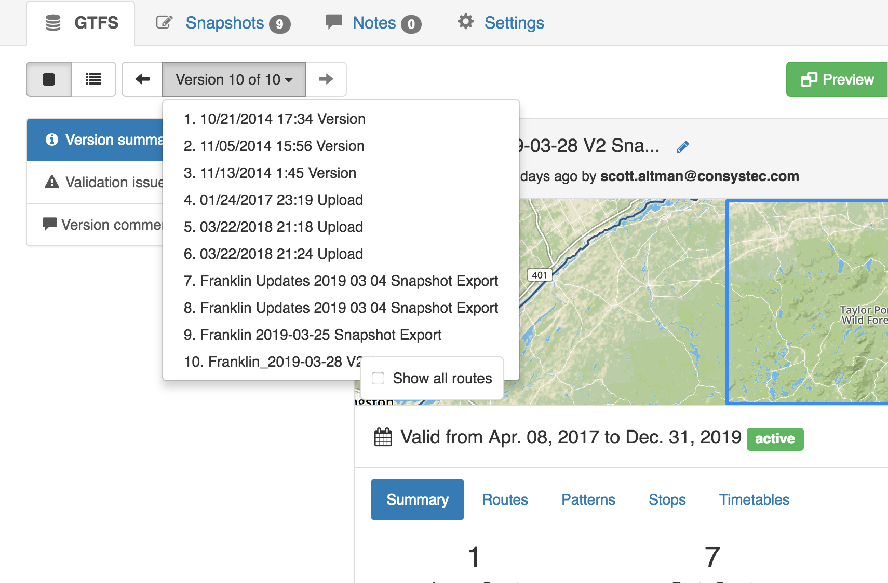Collapse the Version 10 of 10 dropdown
Image resolution: width=888 pixels, height=583 pixels.
234,79
